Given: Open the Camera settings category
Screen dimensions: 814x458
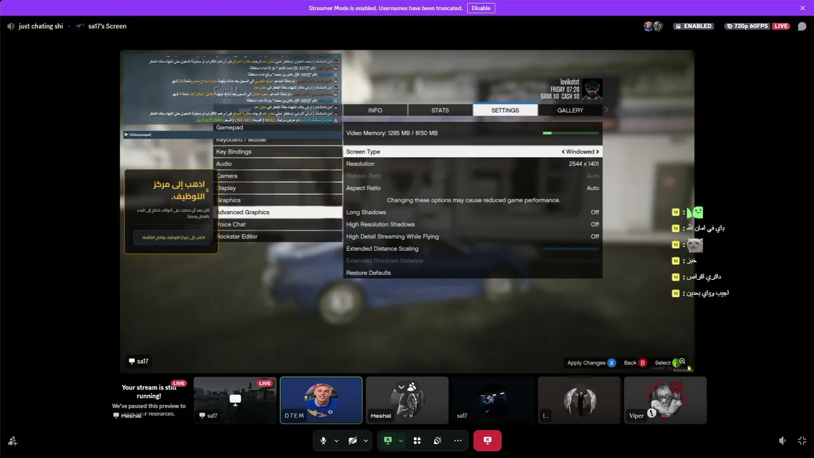Looking at the screenshot, I should tap(278, 176).
